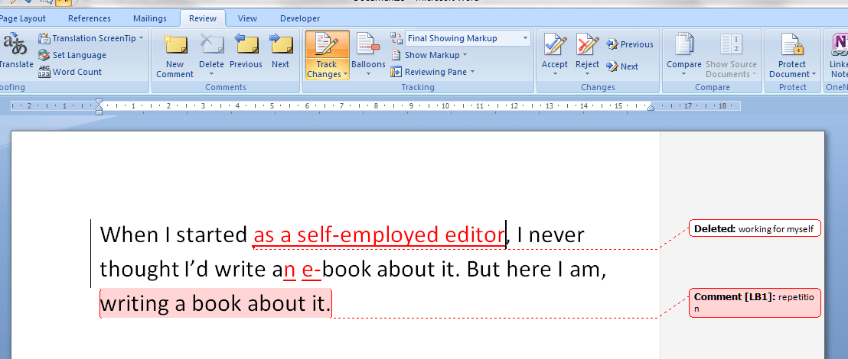
Task: Click the Delete comment icon
Action: click(211, 44)
